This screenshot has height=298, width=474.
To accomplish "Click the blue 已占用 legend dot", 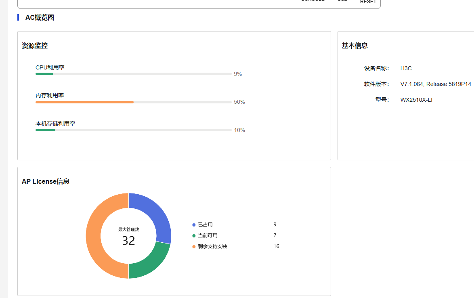I will click(194, 225).
